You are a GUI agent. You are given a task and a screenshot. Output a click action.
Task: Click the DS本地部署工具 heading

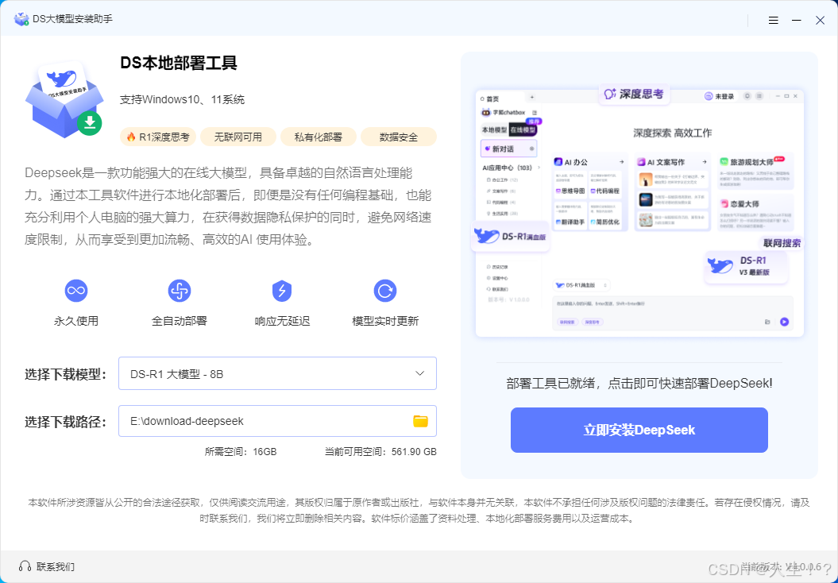tap(179, 64)
